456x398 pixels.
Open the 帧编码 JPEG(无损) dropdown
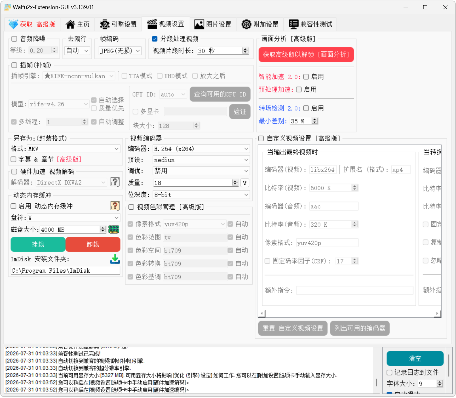pos(120,51)
